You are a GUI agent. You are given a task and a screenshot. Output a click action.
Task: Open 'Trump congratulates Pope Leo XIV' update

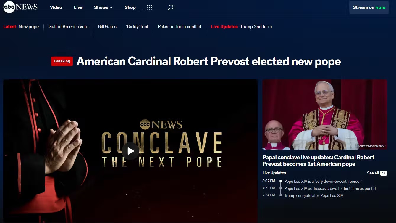pos(313,195)
